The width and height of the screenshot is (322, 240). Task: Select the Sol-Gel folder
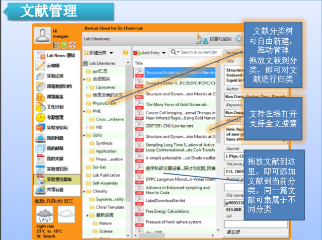99,168
